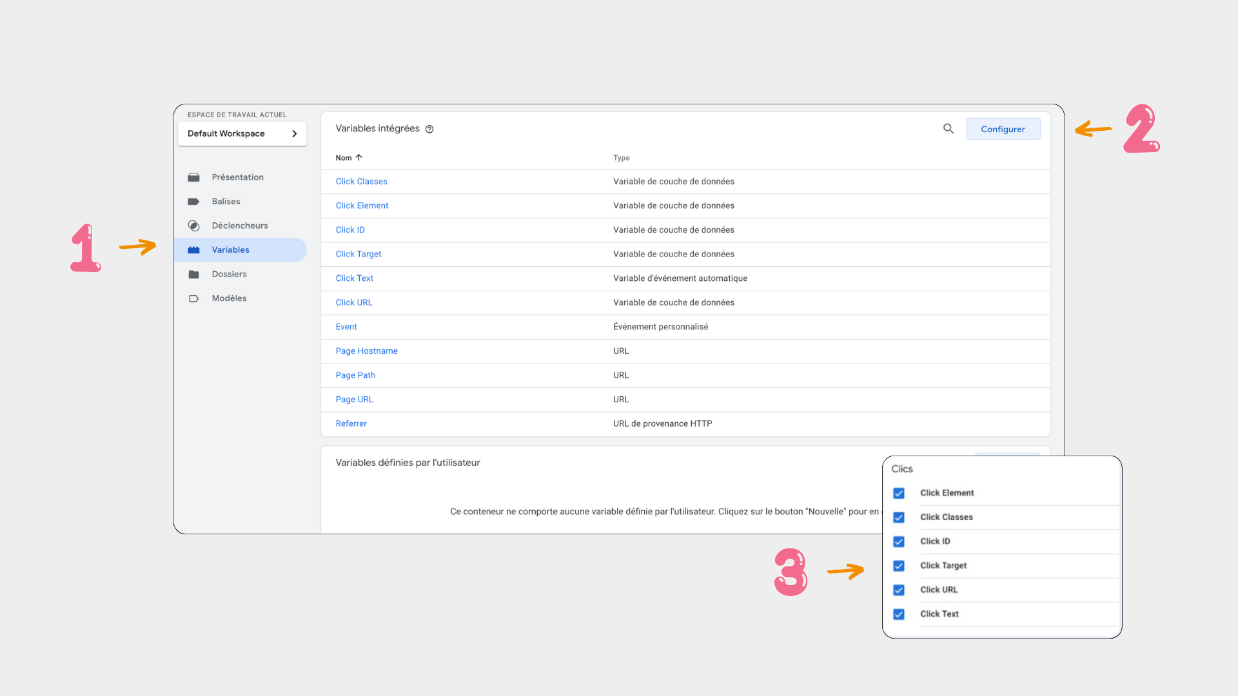Image resolution: width=1238 pixels, height=696 pixels.
Task: Click the search icon on Variables page
Action: [949, 128]
